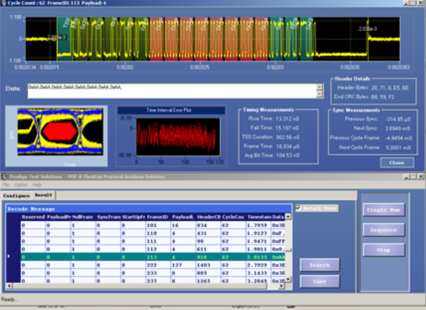This screenshot has height=310, width=426.
Task: Click the row pointer arrow beside FrameID 113
Action: click(9, 256)
